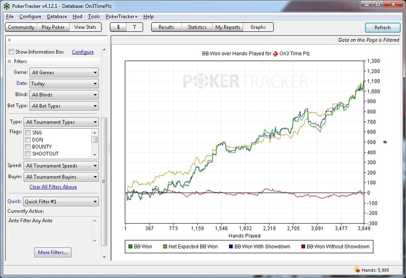
Task: Select the $ cash games toggle
Action: pos(118,27)
